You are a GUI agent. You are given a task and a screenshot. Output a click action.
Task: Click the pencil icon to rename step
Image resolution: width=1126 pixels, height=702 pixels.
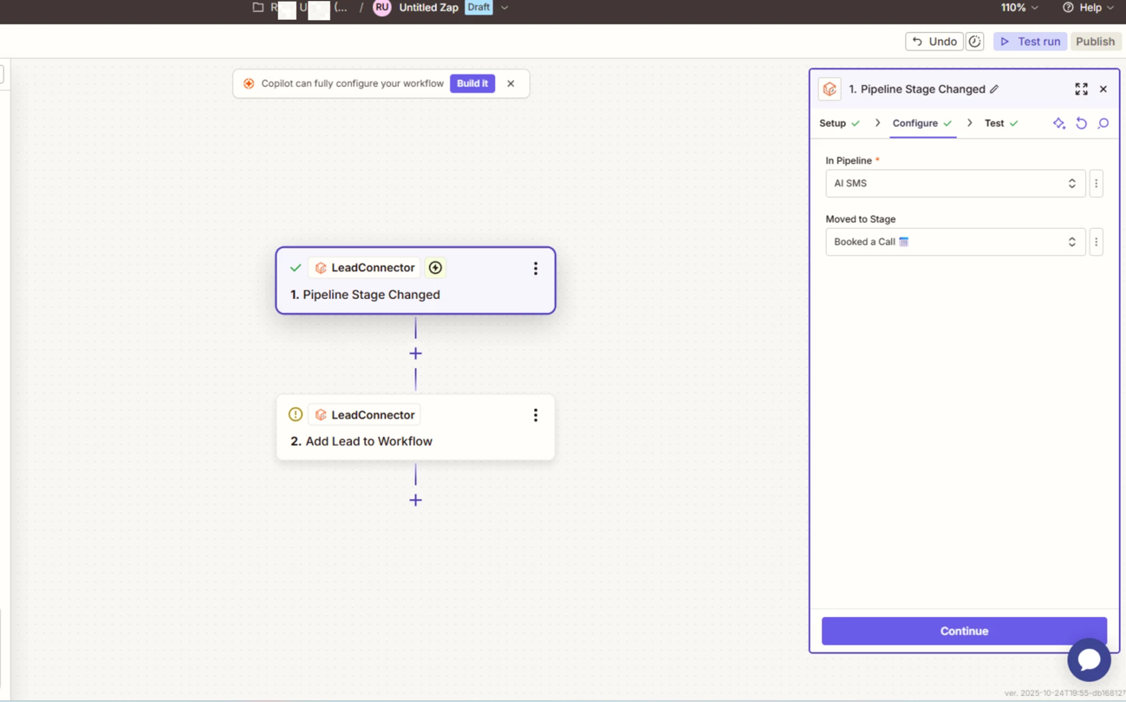(x=994, y=89)
